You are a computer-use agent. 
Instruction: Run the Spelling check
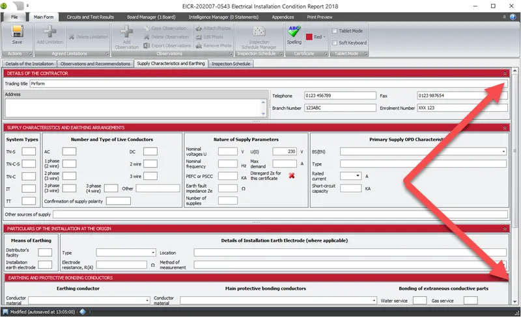point(294,34)
